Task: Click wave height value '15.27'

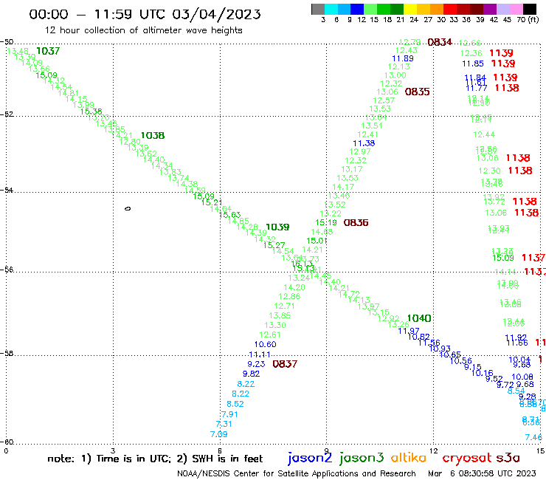Action: (274, 245)
